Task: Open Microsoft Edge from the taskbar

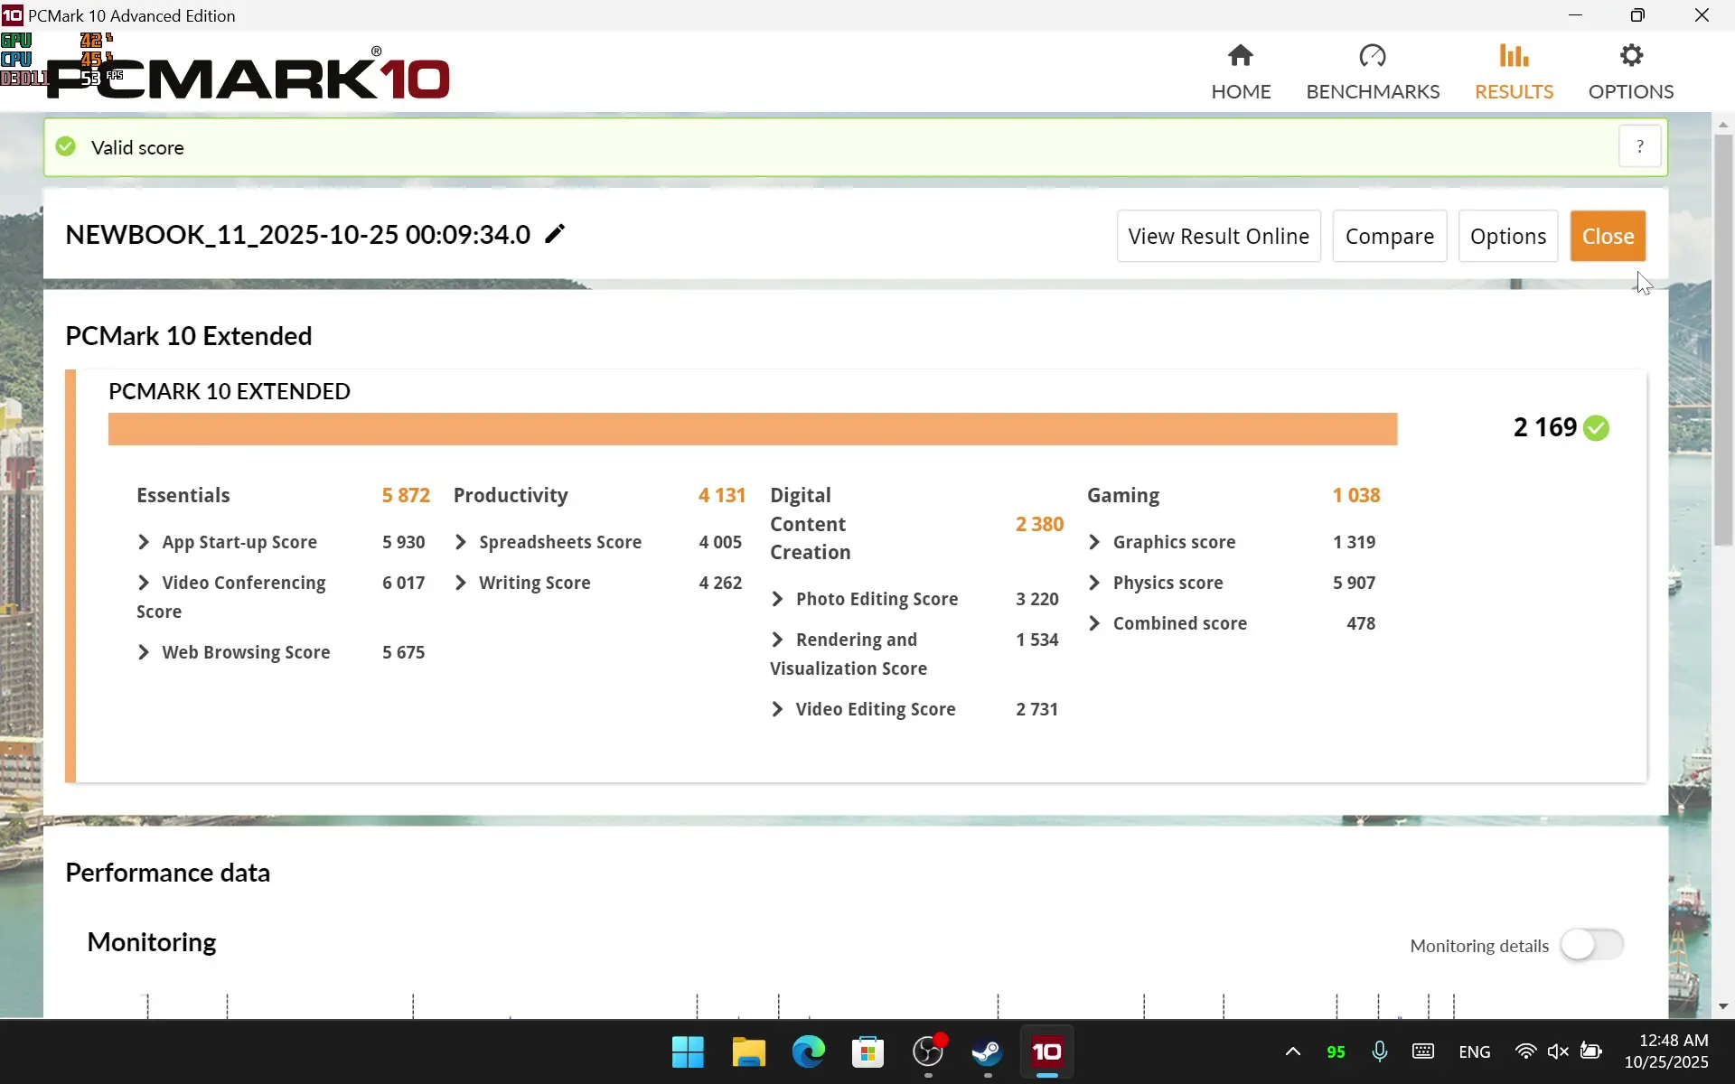Action: [808, 1051]
